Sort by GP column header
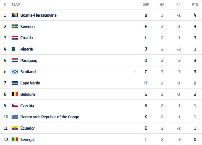 162,4
